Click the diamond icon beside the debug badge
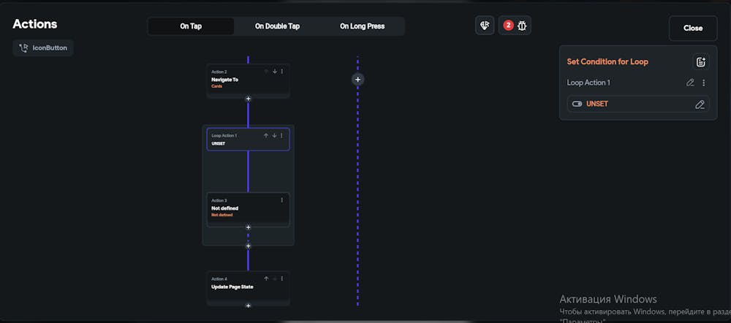Screen dimensions: 731x323 484,26
